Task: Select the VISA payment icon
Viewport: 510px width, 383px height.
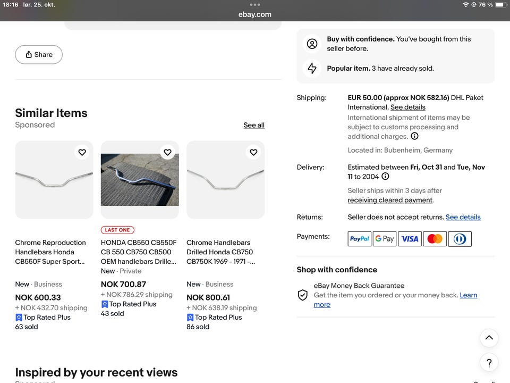Action: (x=410, y=239)
